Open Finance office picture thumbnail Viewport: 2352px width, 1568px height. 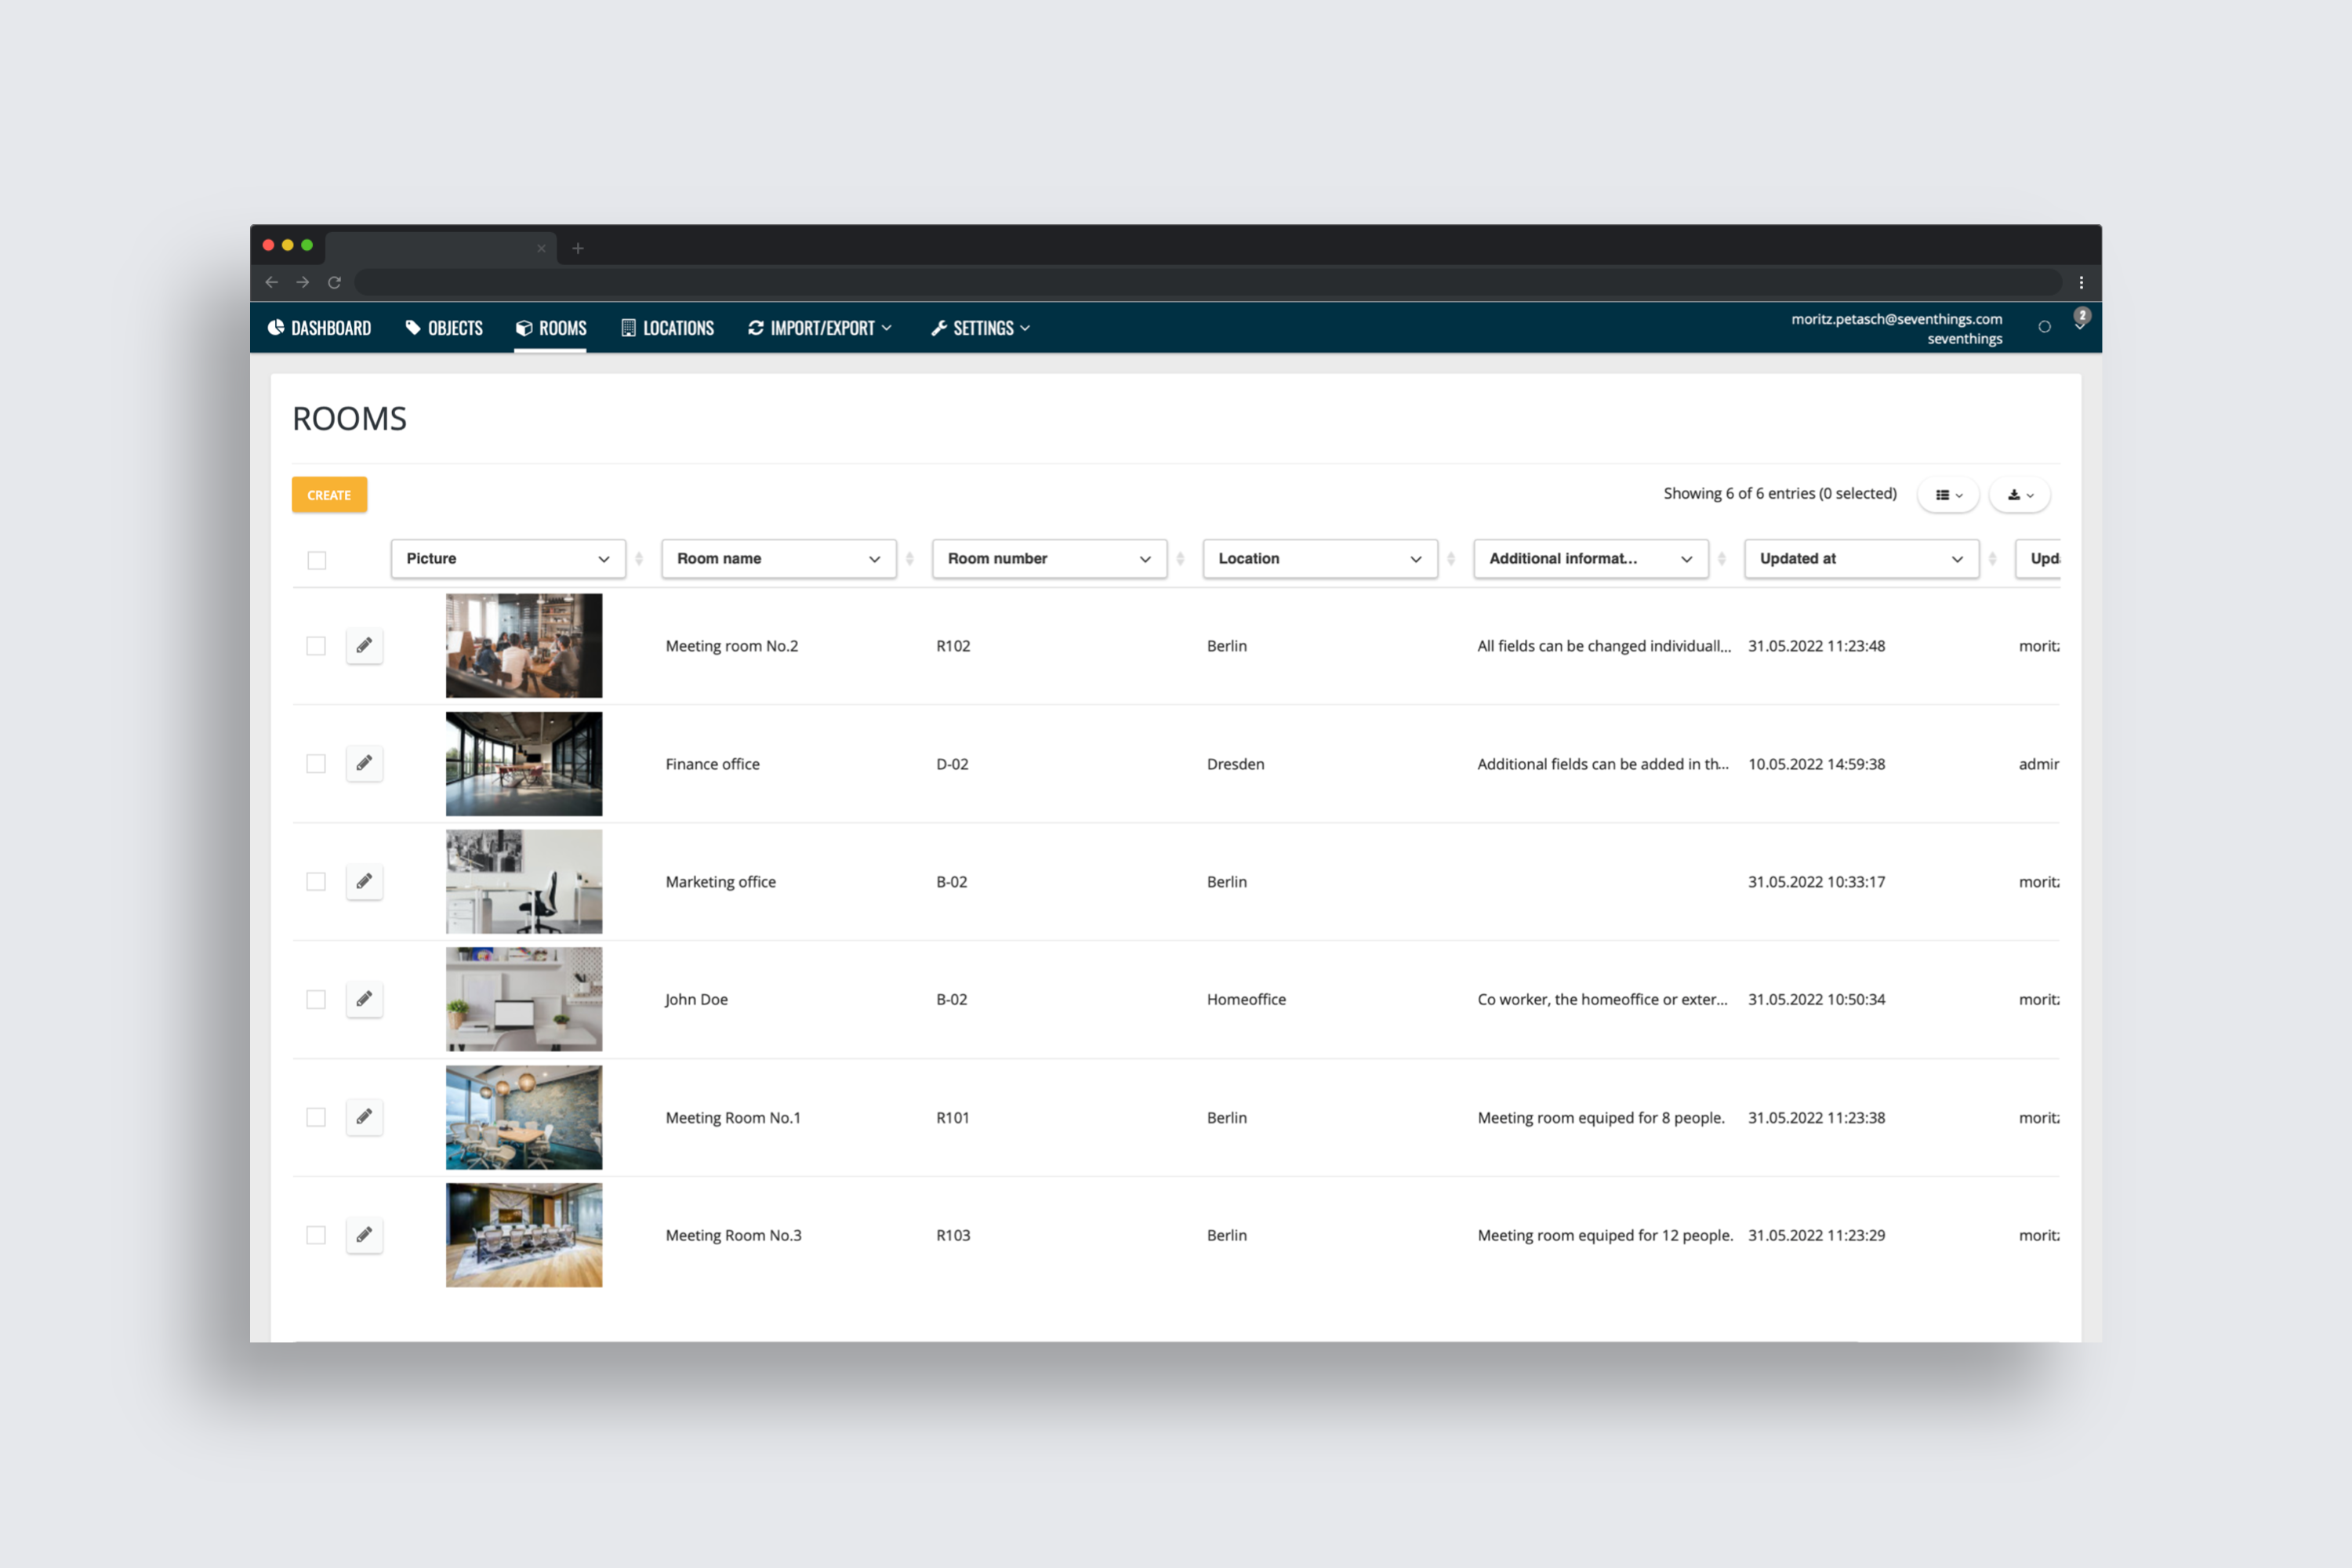(524, 764)
